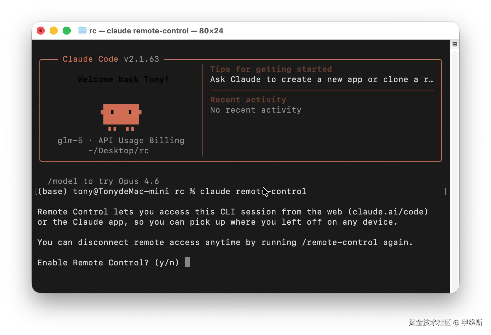The image size is (491, 335).
Task: Click the version number v2.1.63
Action: (x=142, y=59)
